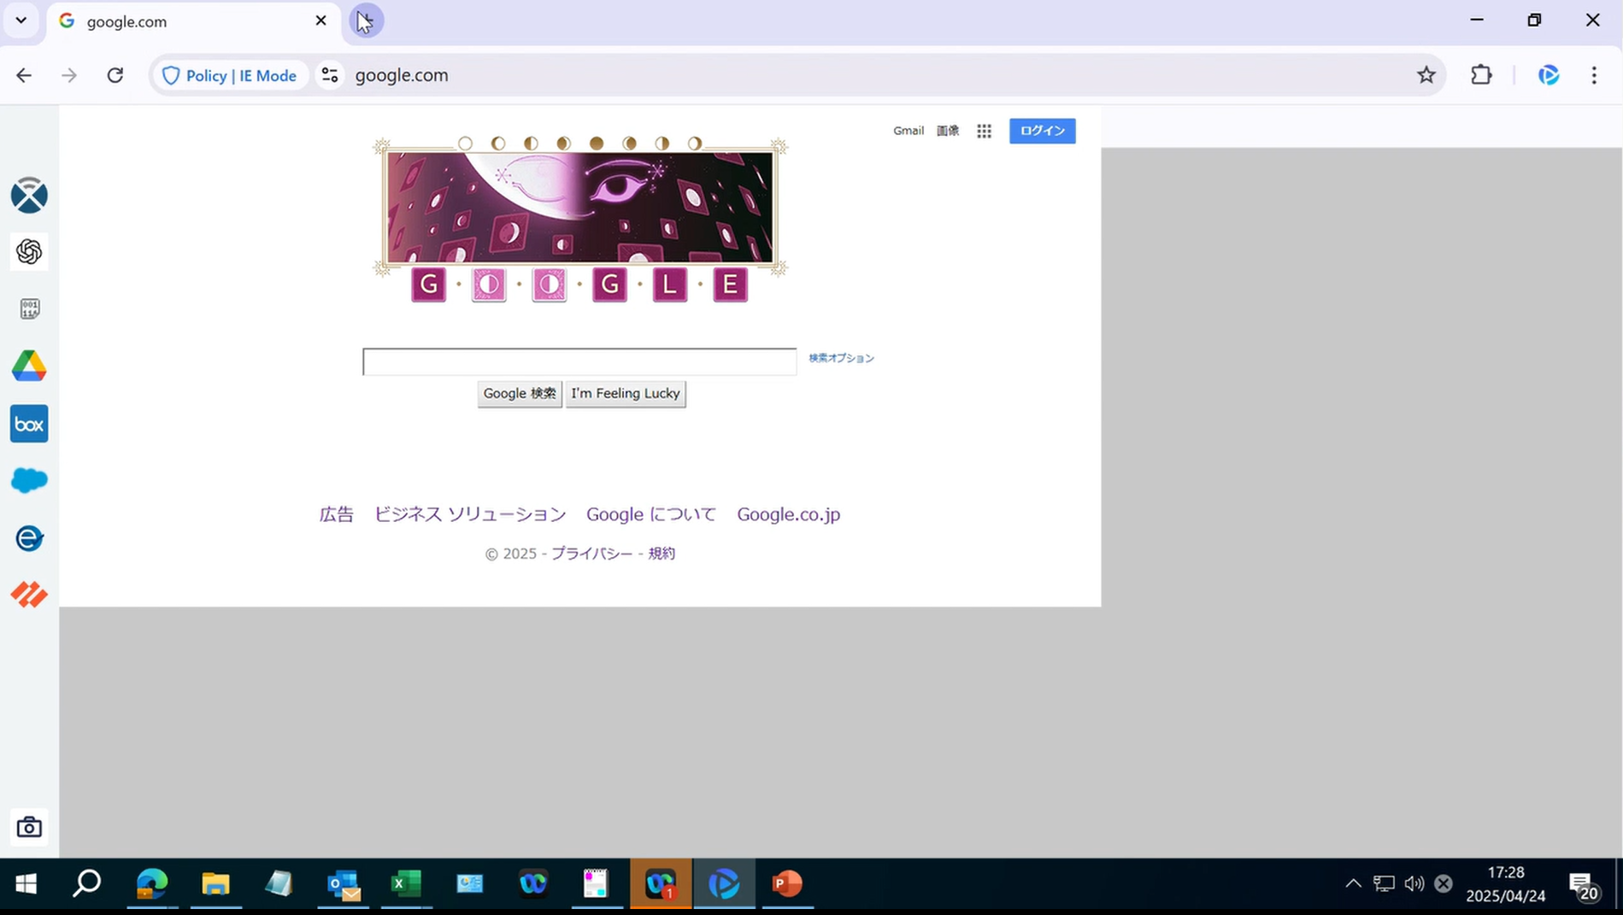Click the blue ログイン button
The height and width of the screenshot is (915, 1623).
click(x=1043, y=131)
